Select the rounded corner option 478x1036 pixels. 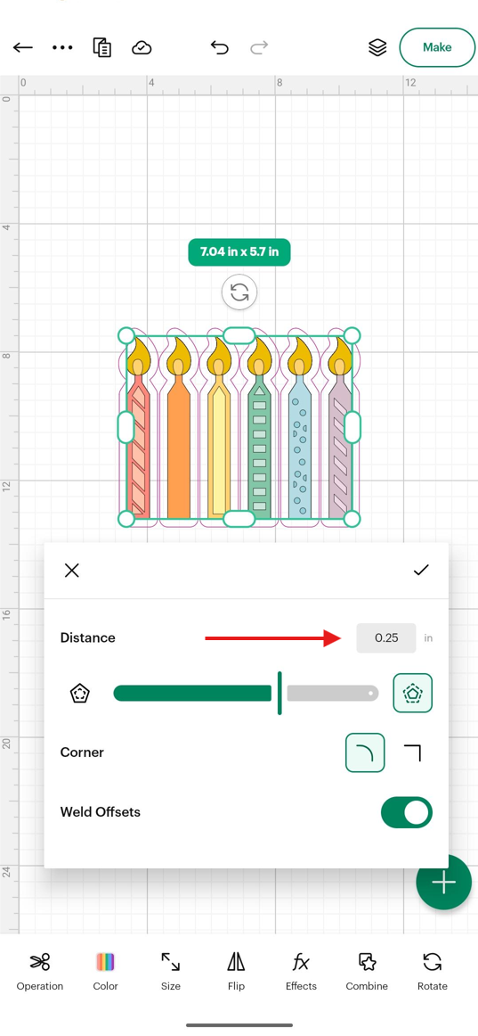[365, 752]
